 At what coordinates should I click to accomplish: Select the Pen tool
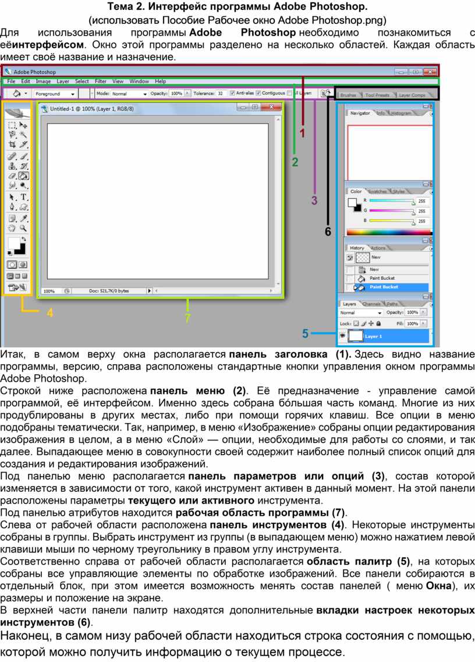click(12, 207)
